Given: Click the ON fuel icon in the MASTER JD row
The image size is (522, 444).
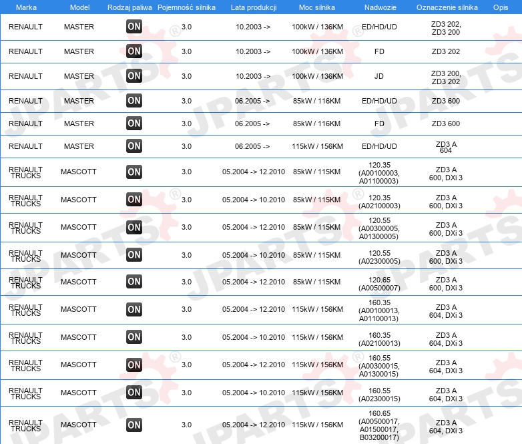Looking at the screenshot, I should (x=134, y=76).
